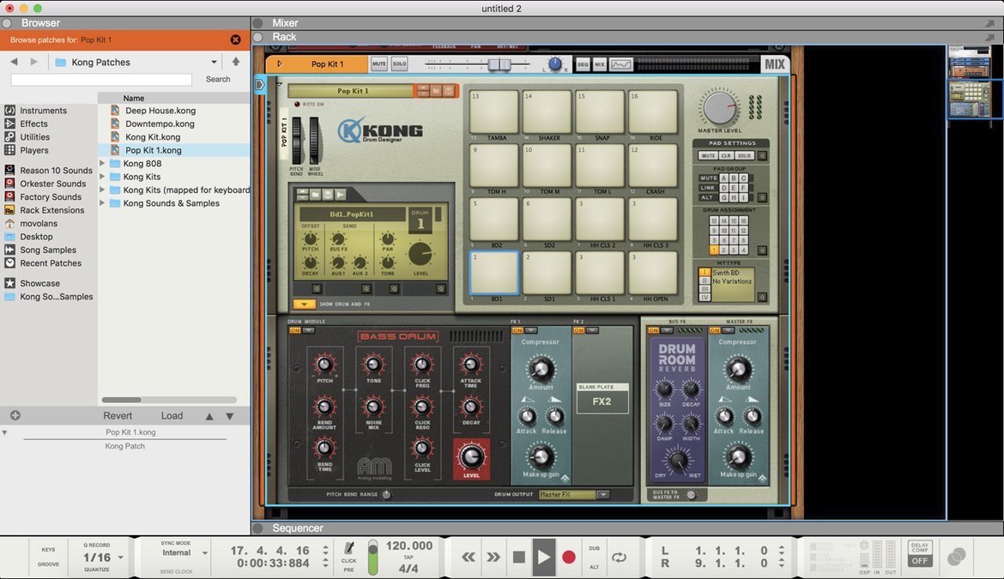Mute the Pop Kit 1 channel
This screenshot has height=579, width=1004.
point(379,64)
